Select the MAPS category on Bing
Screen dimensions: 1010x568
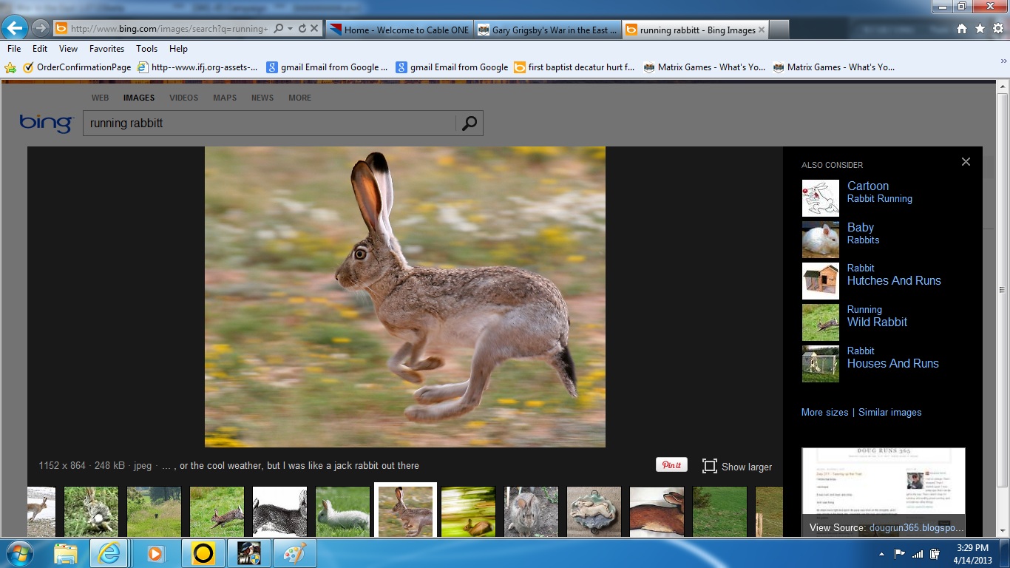click(225, 98)
